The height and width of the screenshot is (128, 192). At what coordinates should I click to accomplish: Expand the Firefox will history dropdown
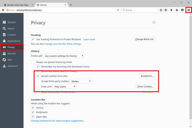coord(64,56)
